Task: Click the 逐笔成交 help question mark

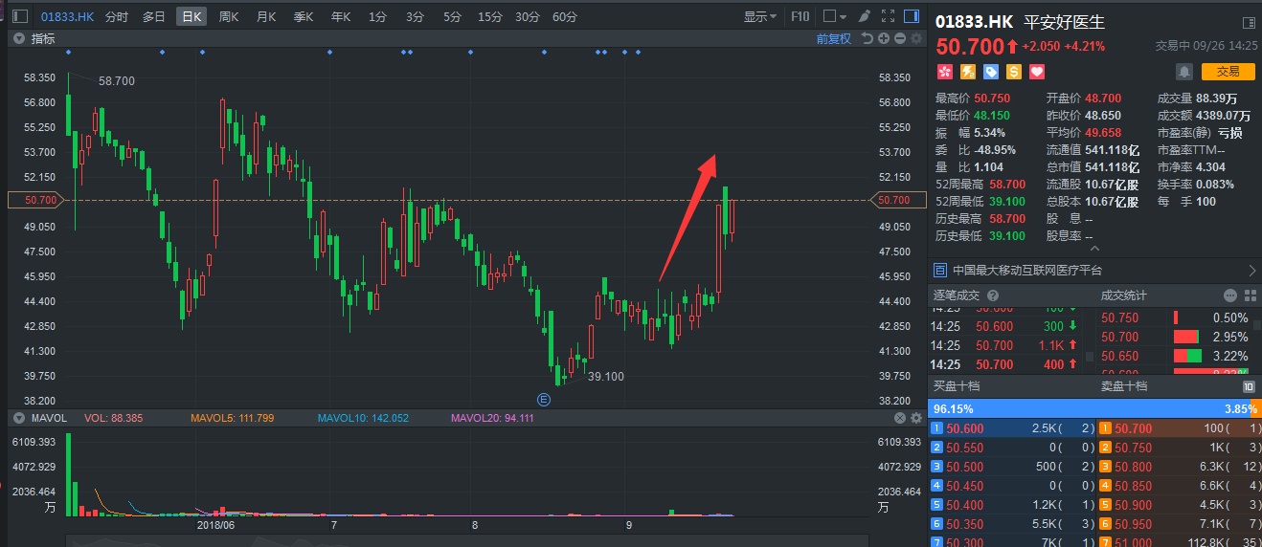Action: 992,295
